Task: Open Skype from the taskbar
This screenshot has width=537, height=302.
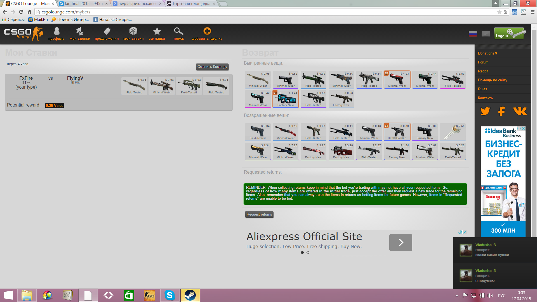Action: [x=169, y=295]
